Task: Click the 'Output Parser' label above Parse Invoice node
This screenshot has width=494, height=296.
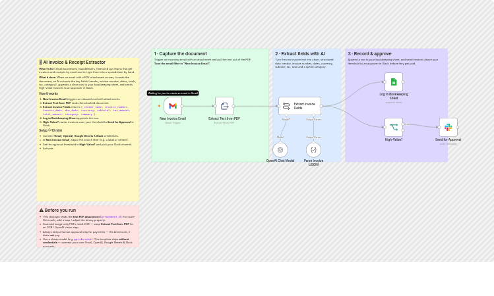Action: click(313, 137)
